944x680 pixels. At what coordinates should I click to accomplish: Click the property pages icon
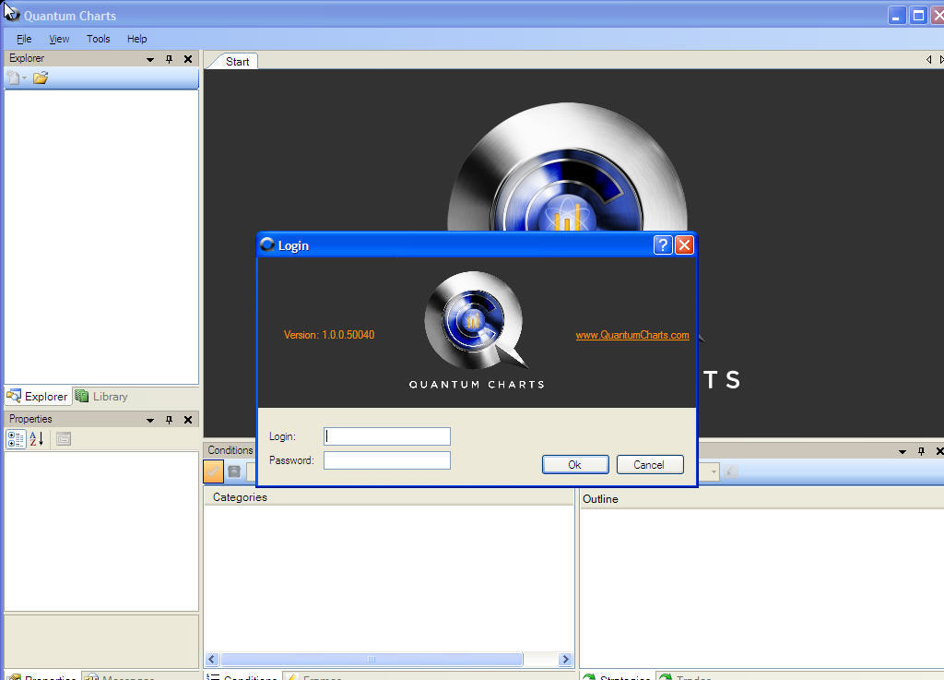(64, 439)
